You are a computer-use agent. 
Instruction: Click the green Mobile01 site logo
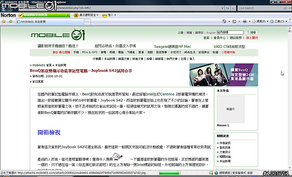pos(58,35)
